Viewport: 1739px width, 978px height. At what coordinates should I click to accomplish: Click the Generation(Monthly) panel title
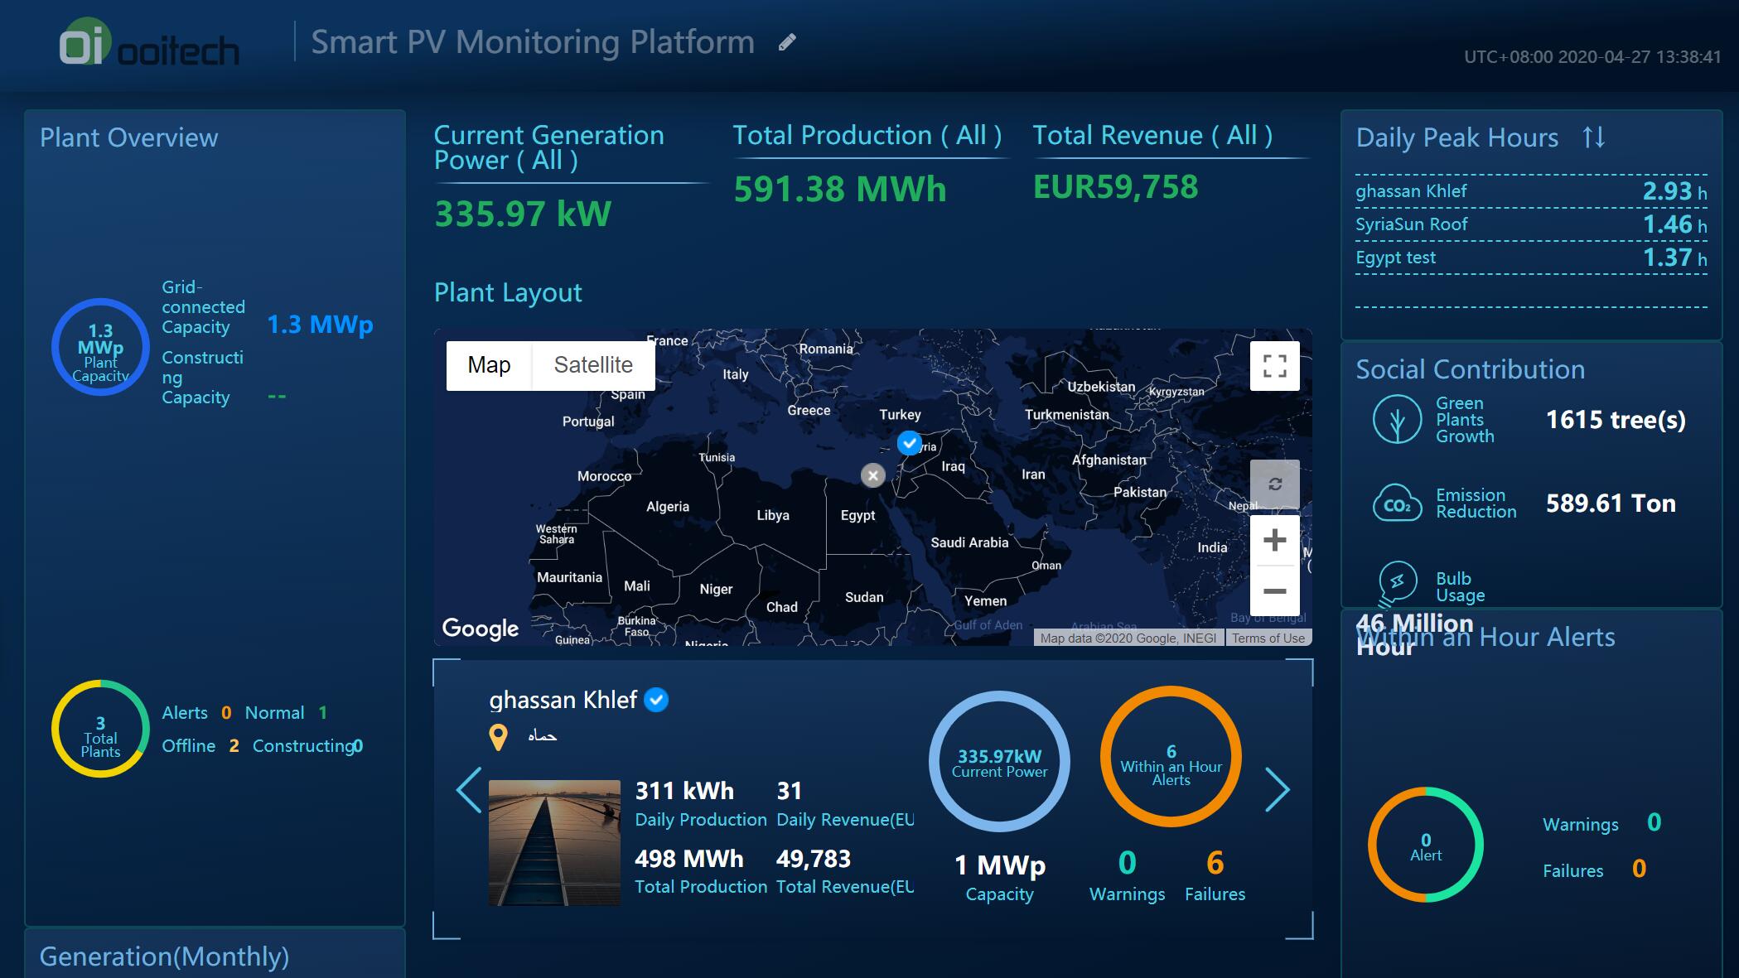[x=164, y=957]
